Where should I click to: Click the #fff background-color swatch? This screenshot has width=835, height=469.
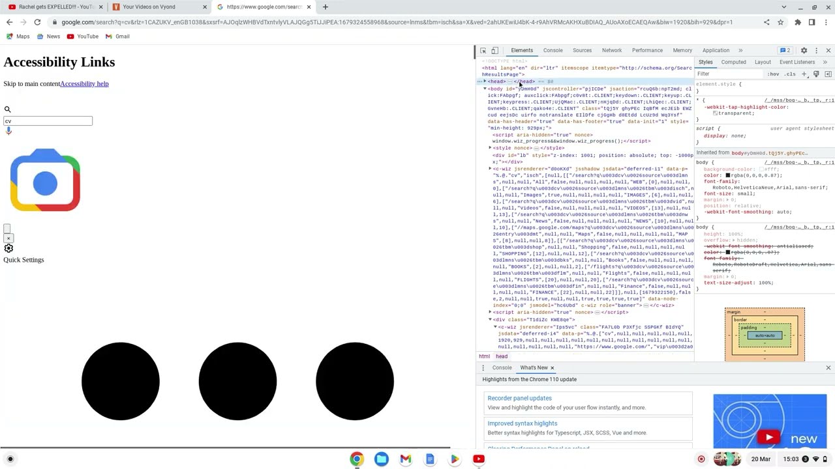[761, 169]
